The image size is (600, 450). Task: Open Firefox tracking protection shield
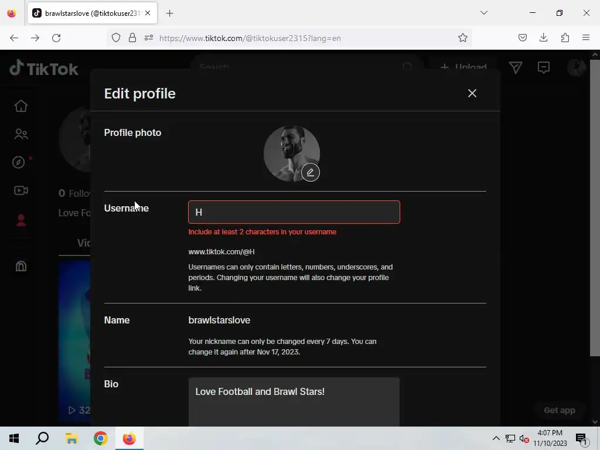[x=116, y=37]
